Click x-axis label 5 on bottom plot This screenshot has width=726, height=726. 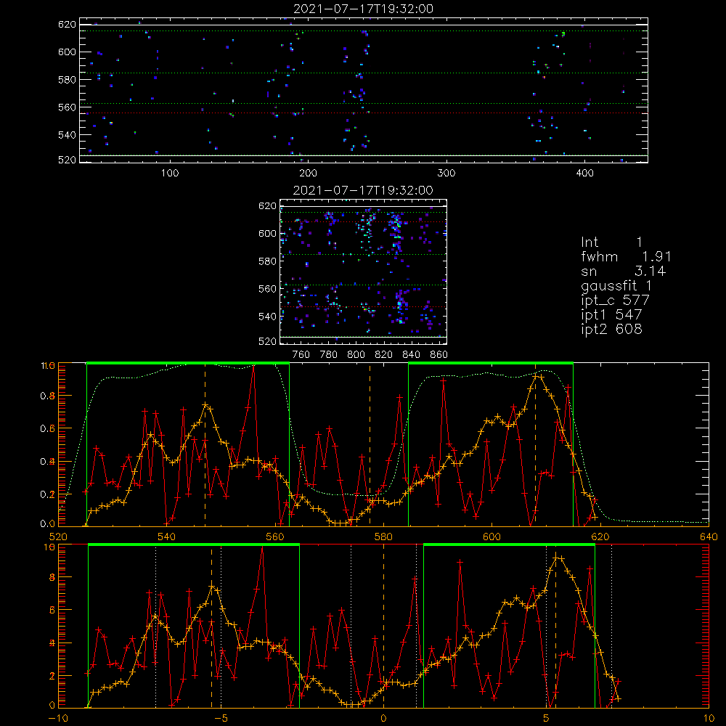coord(547,718)
